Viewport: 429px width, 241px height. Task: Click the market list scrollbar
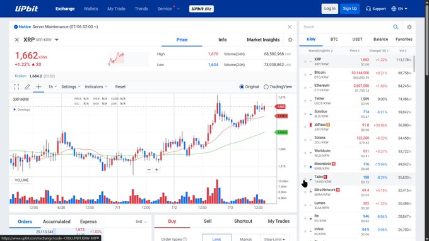[x=414, y=64]
